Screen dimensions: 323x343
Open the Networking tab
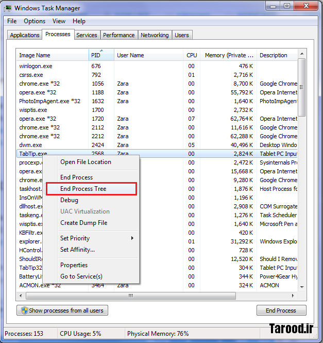coord(155,35)
